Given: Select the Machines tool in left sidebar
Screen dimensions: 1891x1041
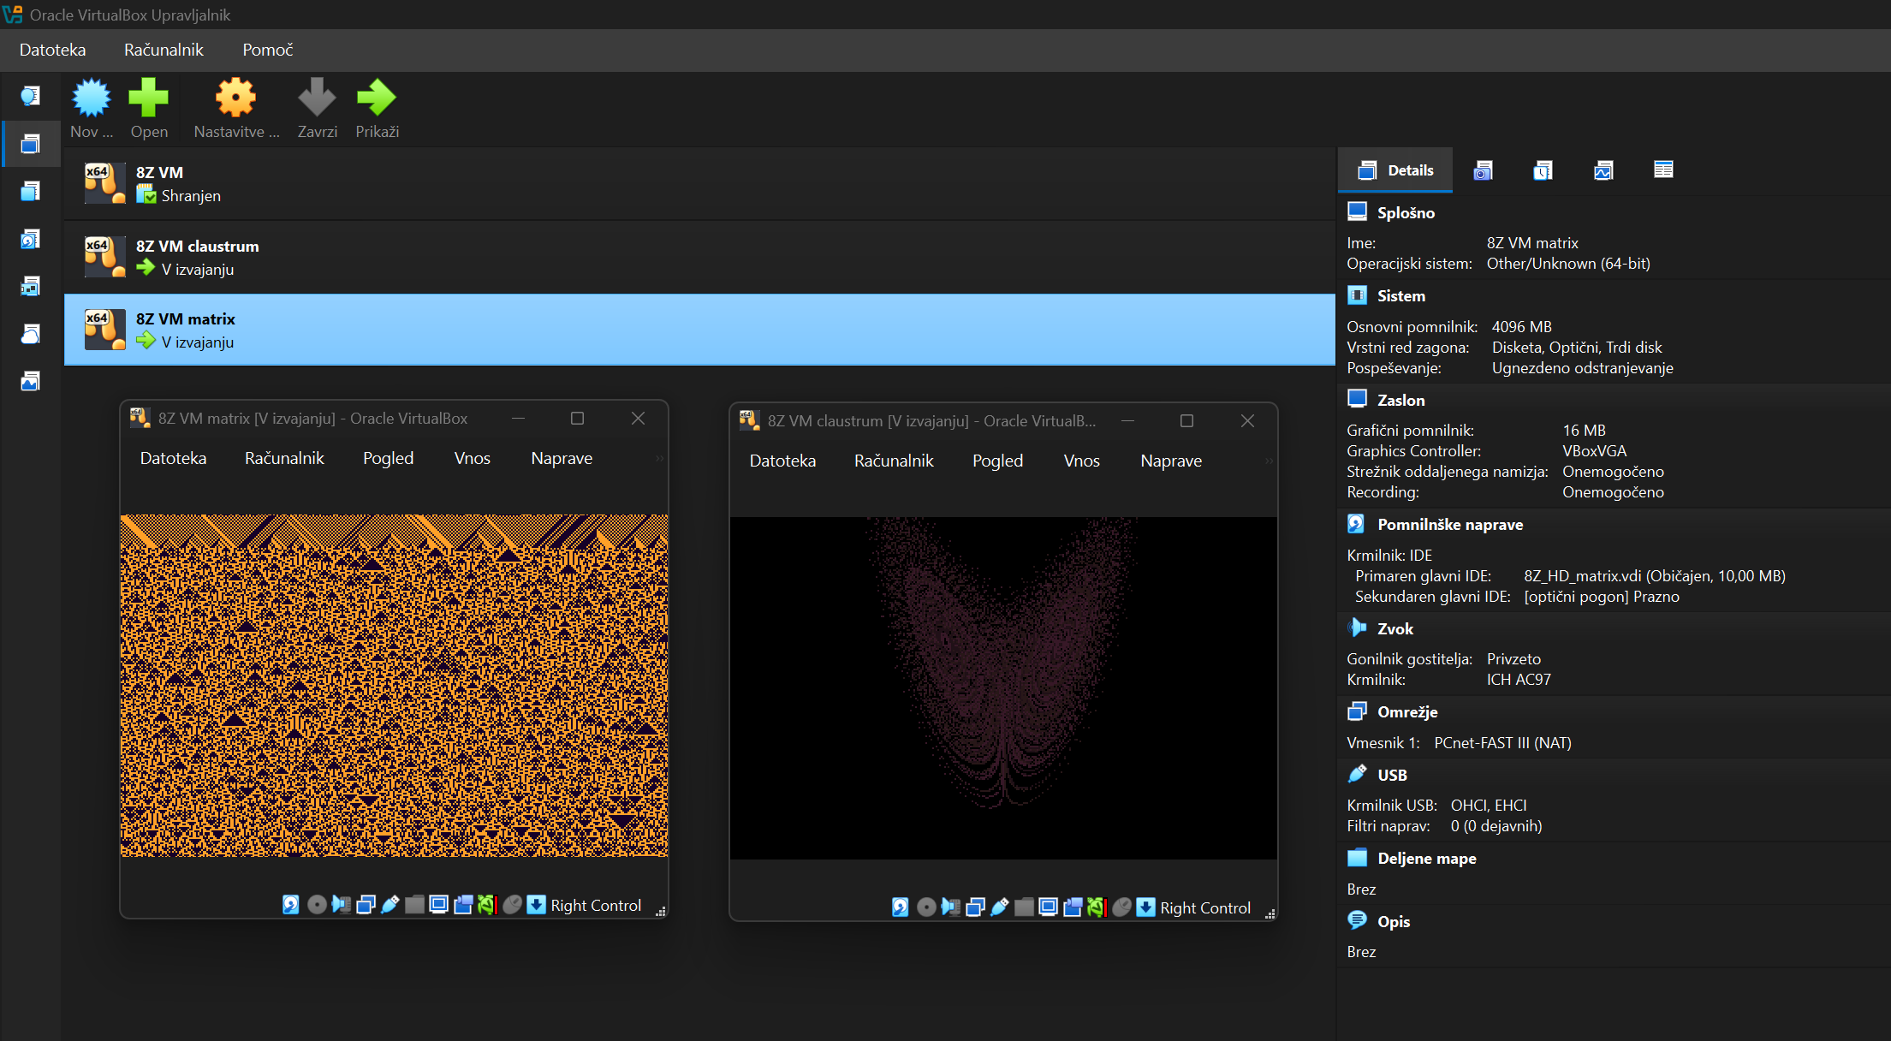Looking at the screenshot, I should pyautogui.click(x=30, y=143).
